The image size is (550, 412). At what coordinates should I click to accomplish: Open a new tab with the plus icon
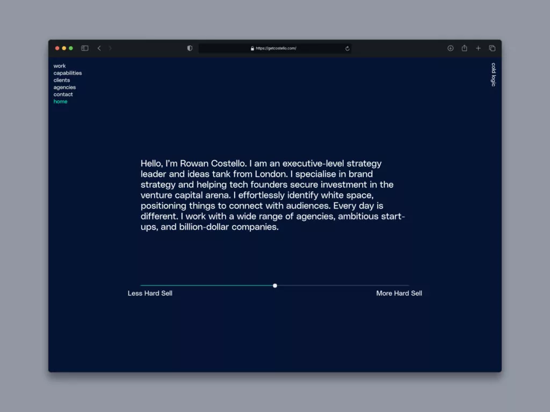[478, 48]
